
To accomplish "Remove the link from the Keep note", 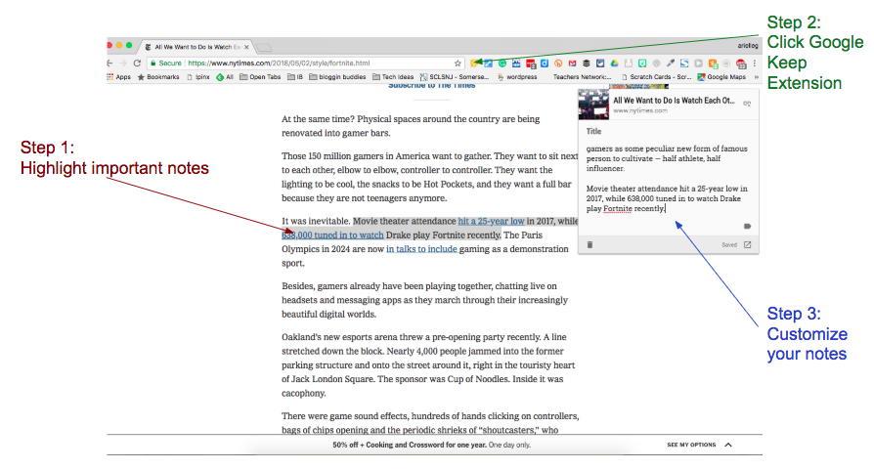I will (x=747, y=104).
